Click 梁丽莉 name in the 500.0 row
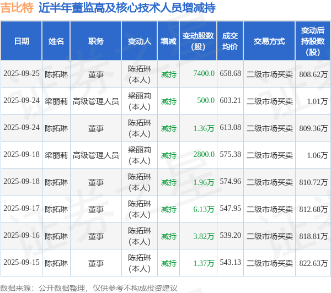 pyautogui.click(x=56, y=101)
